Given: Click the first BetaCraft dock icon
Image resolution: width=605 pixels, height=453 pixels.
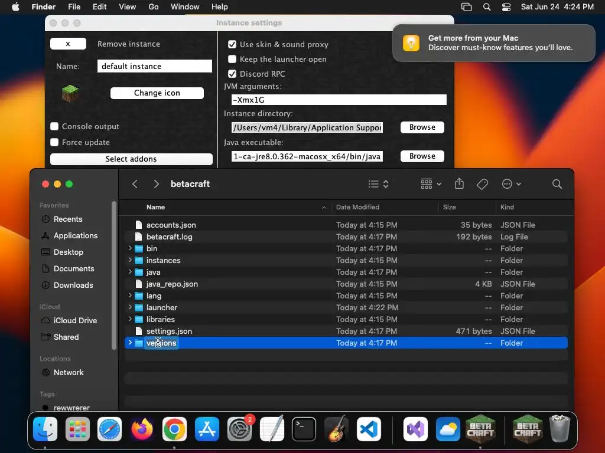Looking at the screenshot, I should tap(480, 429).
